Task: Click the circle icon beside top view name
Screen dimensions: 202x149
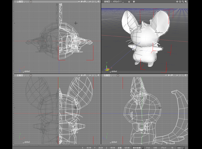Action: [31, 2]
